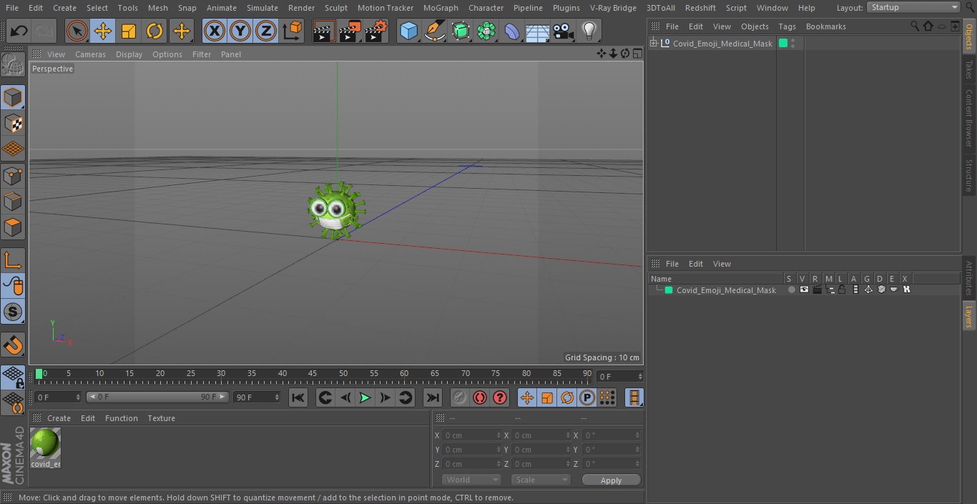The height and width of the screenshot is (504, 977).
Task: Open the Cameras viewport menu
Action: [x=90, y=54]
